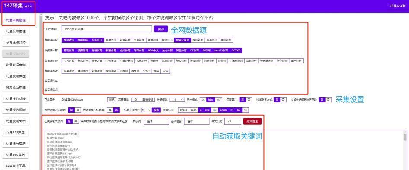The height and width of the screenshot is (170, 409).
Task: Choose xxf export mode
Action: (x=219, y=99)
